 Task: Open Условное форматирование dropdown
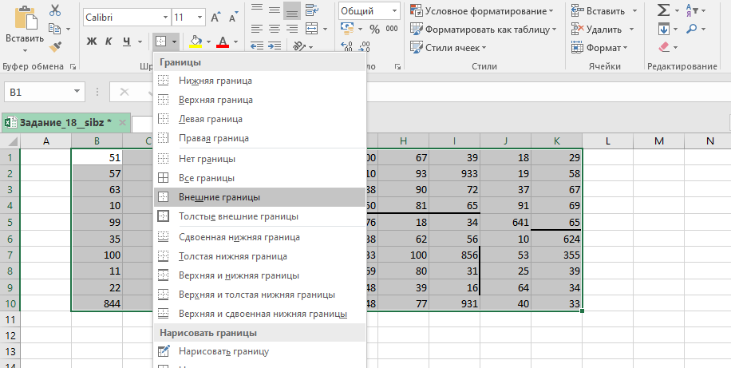coord(484,10)
